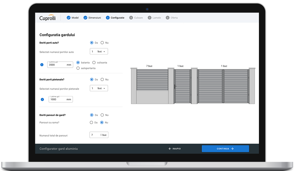This screenshot has width=294, height=171.
Task: Click the Cuprolli logo
Action: pyautogui.click(x=47, y=18)
